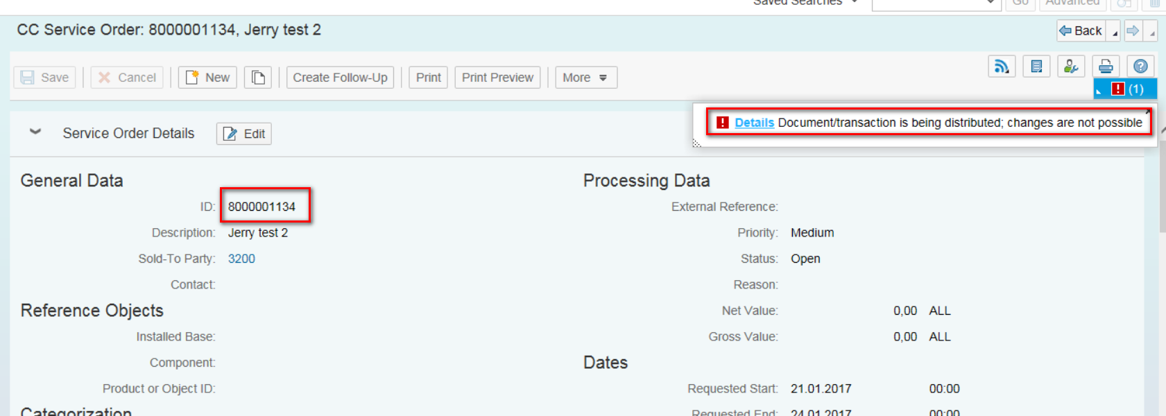The width and height of the screenshot is (1166, 416).
Task: Click Requested Start date 21.01.2017
Action: pyautogui.click(x=821, y=389)
